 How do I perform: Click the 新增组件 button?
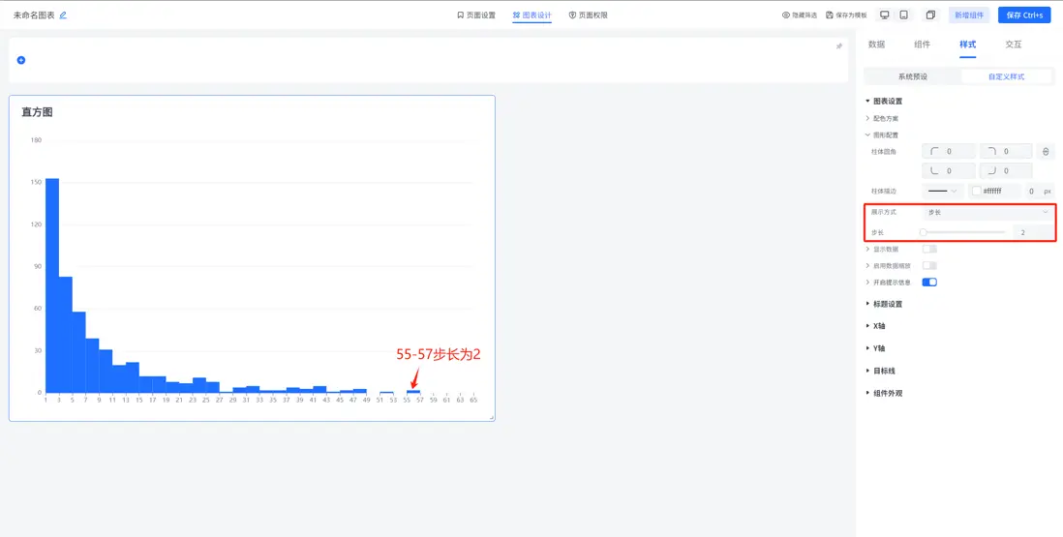(969, 15)
